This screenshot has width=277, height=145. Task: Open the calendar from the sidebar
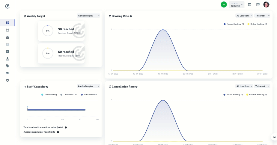[x=7, y=30]
